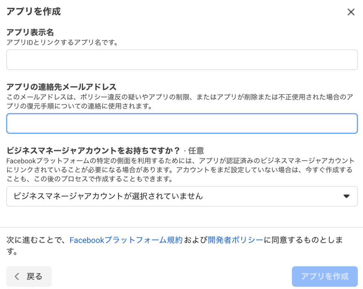Image resolution: width=363 pixels, height=289 pixels.
Task: Select ビジネスマネージャアカウントが選択されていません placeholder text
Action: click(108, 196)
